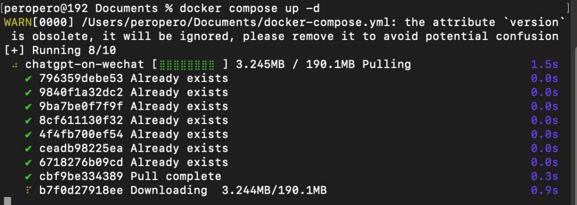Image resolution: width=577 pixels, height=205 pixels.
Task: Click the checkmark beside cbf9be334389 Pull complete
Action: point(28,176)
